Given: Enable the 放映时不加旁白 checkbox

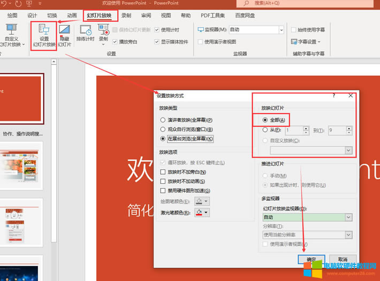Looking at the screenshot, I should pyautogui.click(x=163, y=172).
